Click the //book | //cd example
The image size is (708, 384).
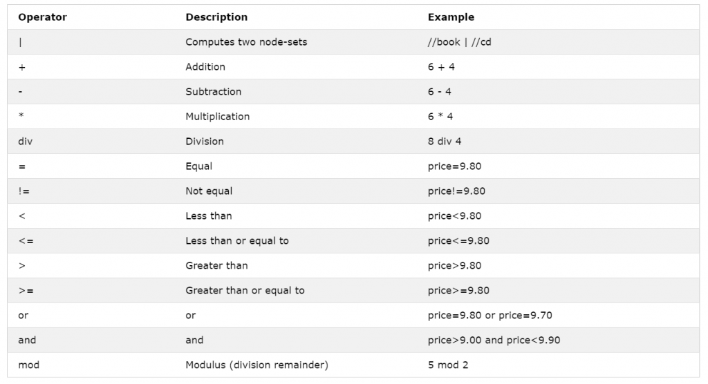(459, 42)
